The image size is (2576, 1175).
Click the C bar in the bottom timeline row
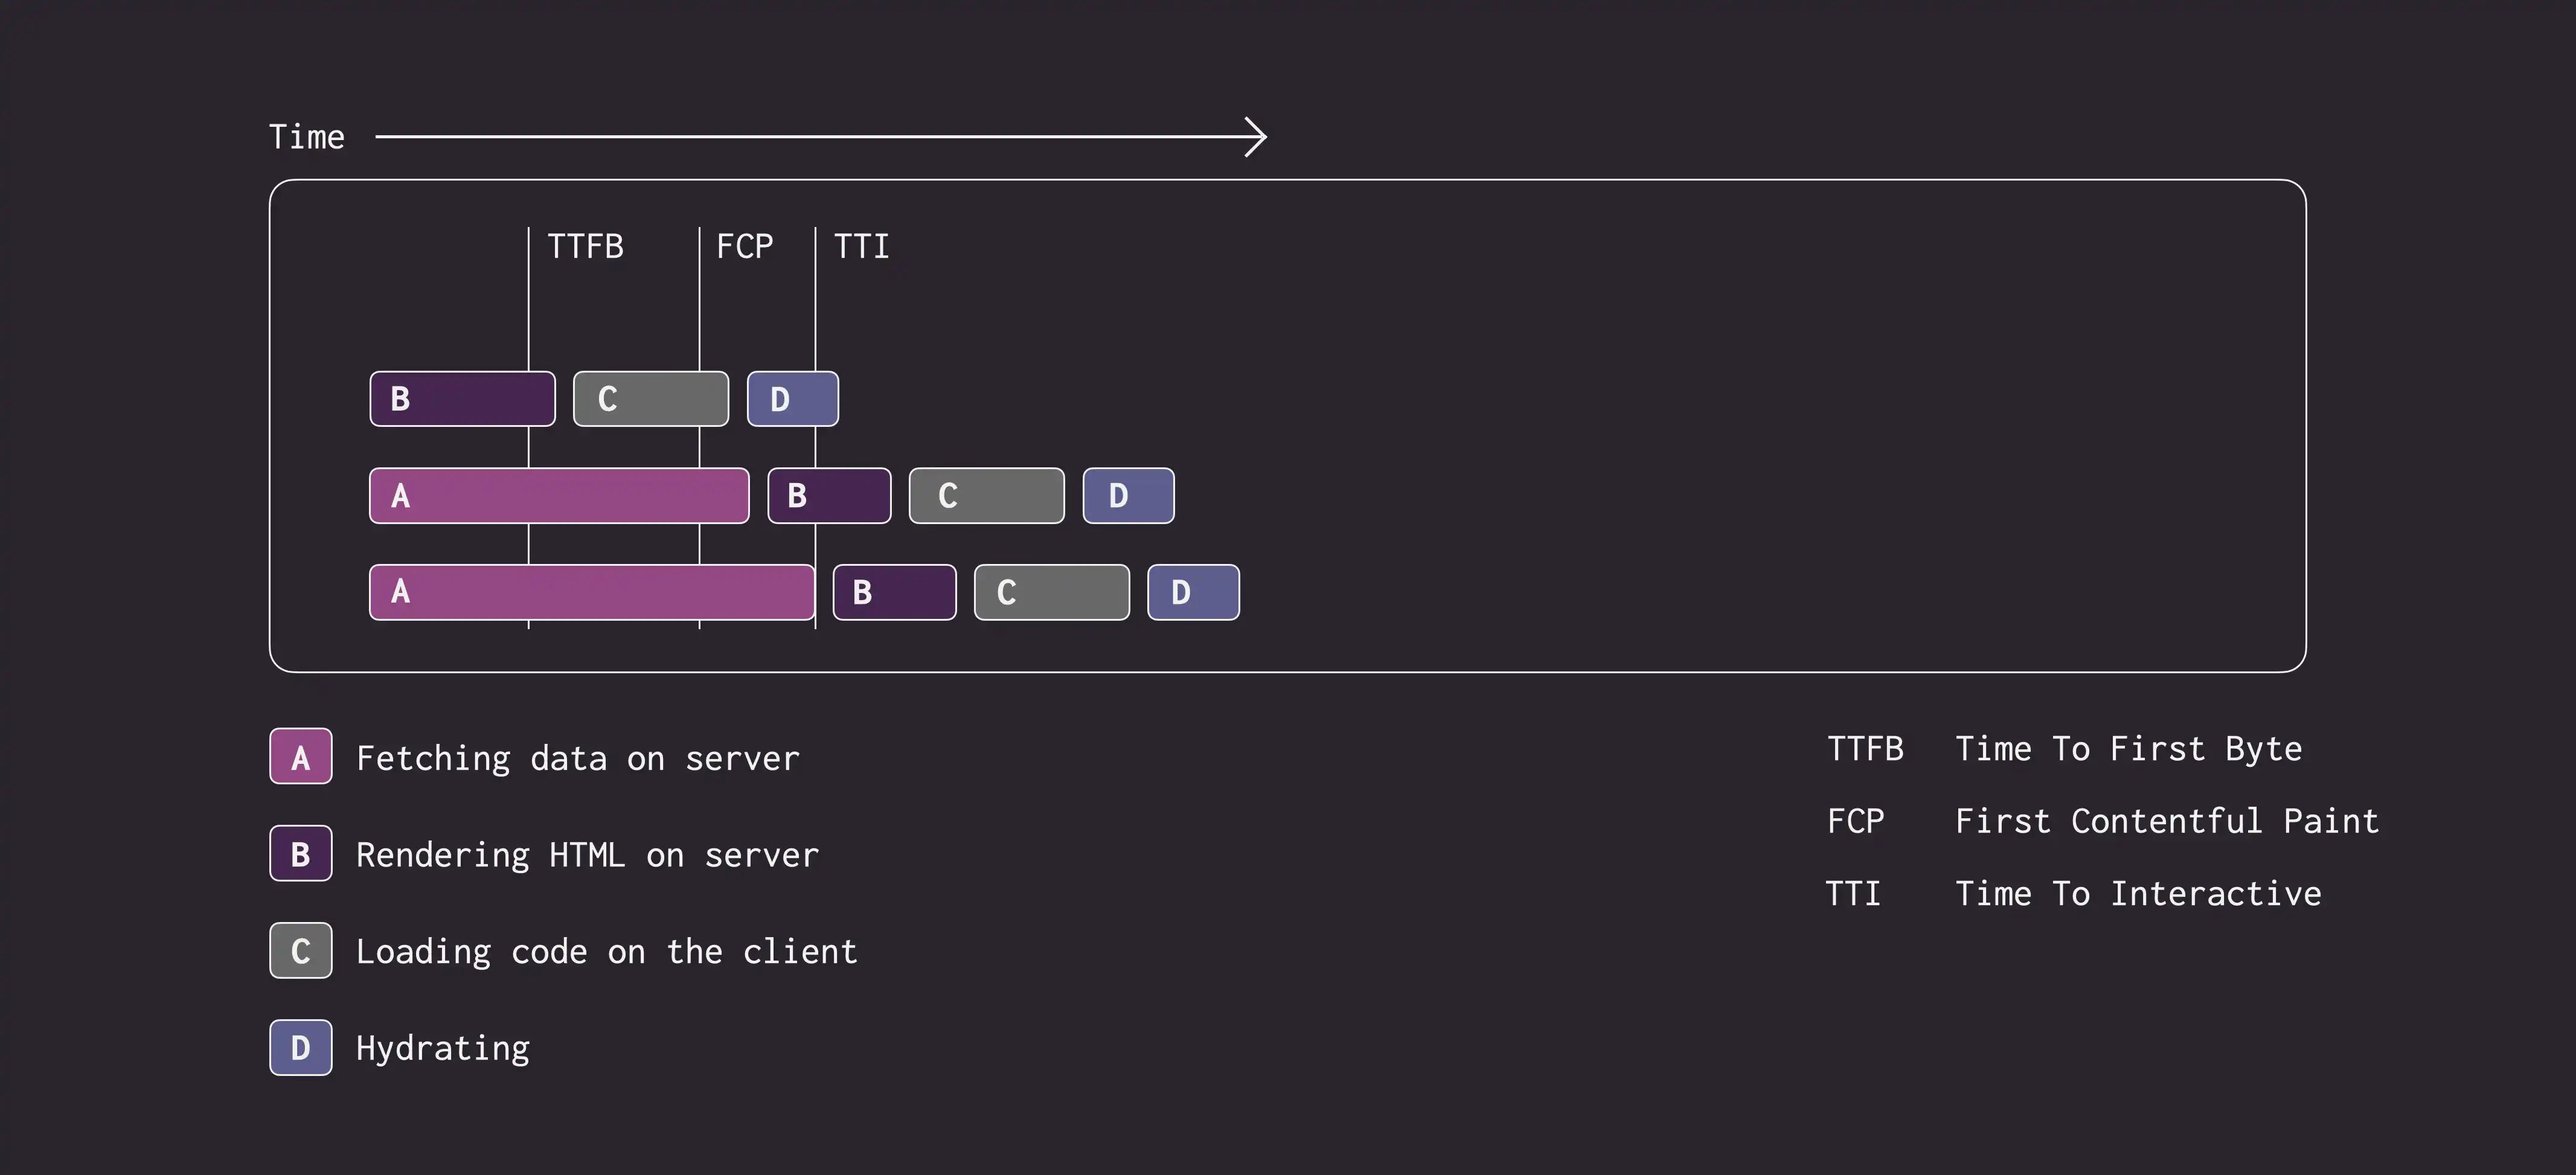1052,593
